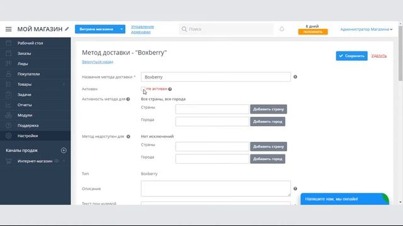Click Витрина магазина button
Image resolution: width=403 pixels, height=226 pixels.
pos(96,30)
